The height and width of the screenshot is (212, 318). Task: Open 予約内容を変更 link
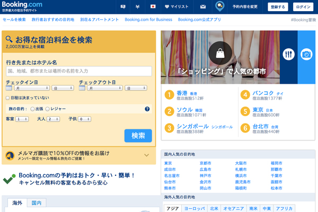tap(245, 7)
